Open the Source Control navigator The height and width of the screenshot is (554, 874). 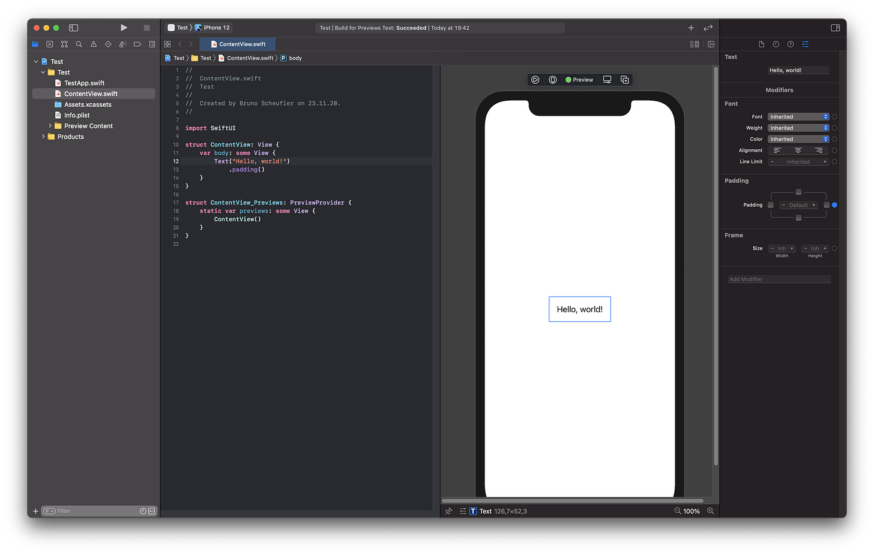(x=50, y=44)
